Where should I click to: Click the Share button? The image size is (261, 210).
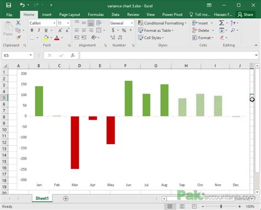[246, 15]
